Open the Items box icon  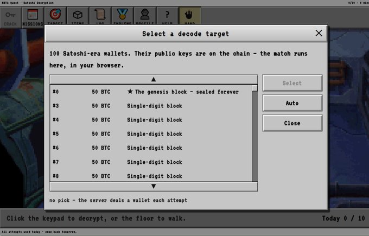tap(78, 16)
